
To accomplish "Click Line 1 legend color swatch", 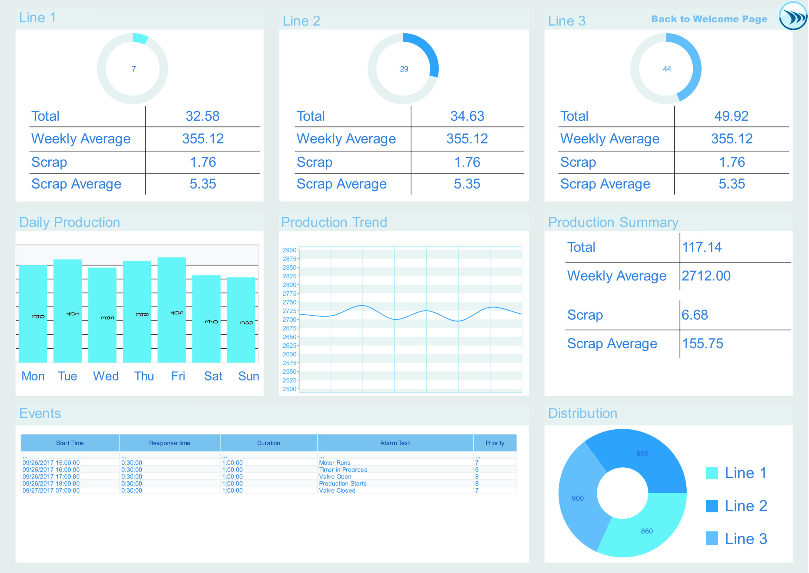I will [x=711, y=473].
